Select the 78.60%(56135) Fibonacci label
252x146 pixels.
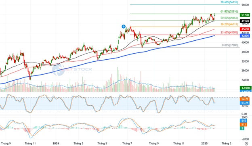click(229, 2)
